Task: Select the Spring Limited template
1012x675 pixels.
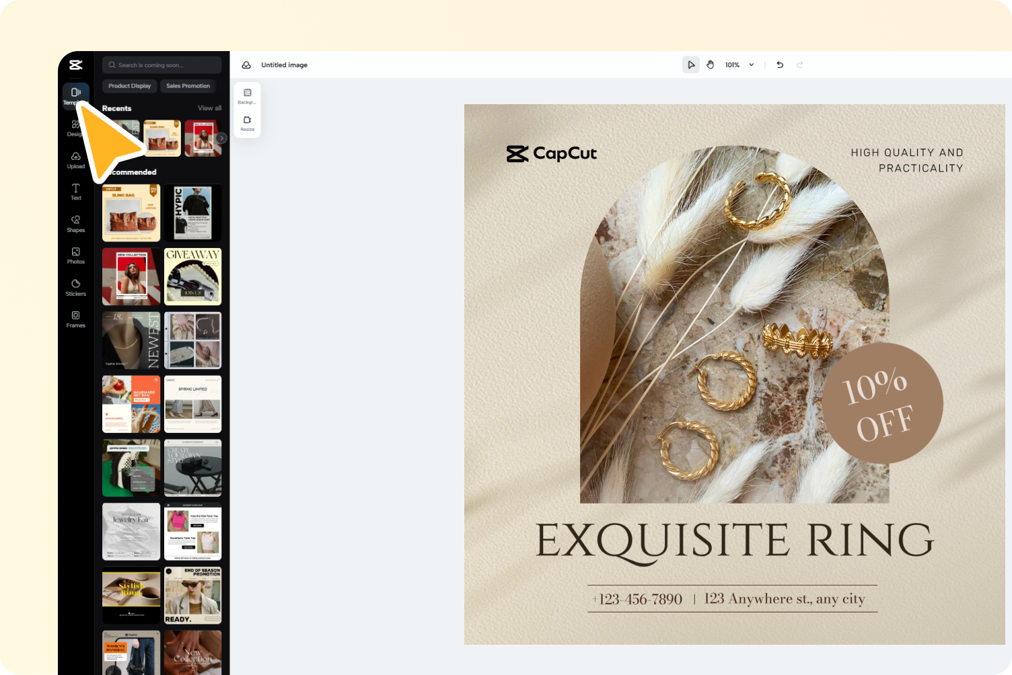Action: (x=192, y=404)
